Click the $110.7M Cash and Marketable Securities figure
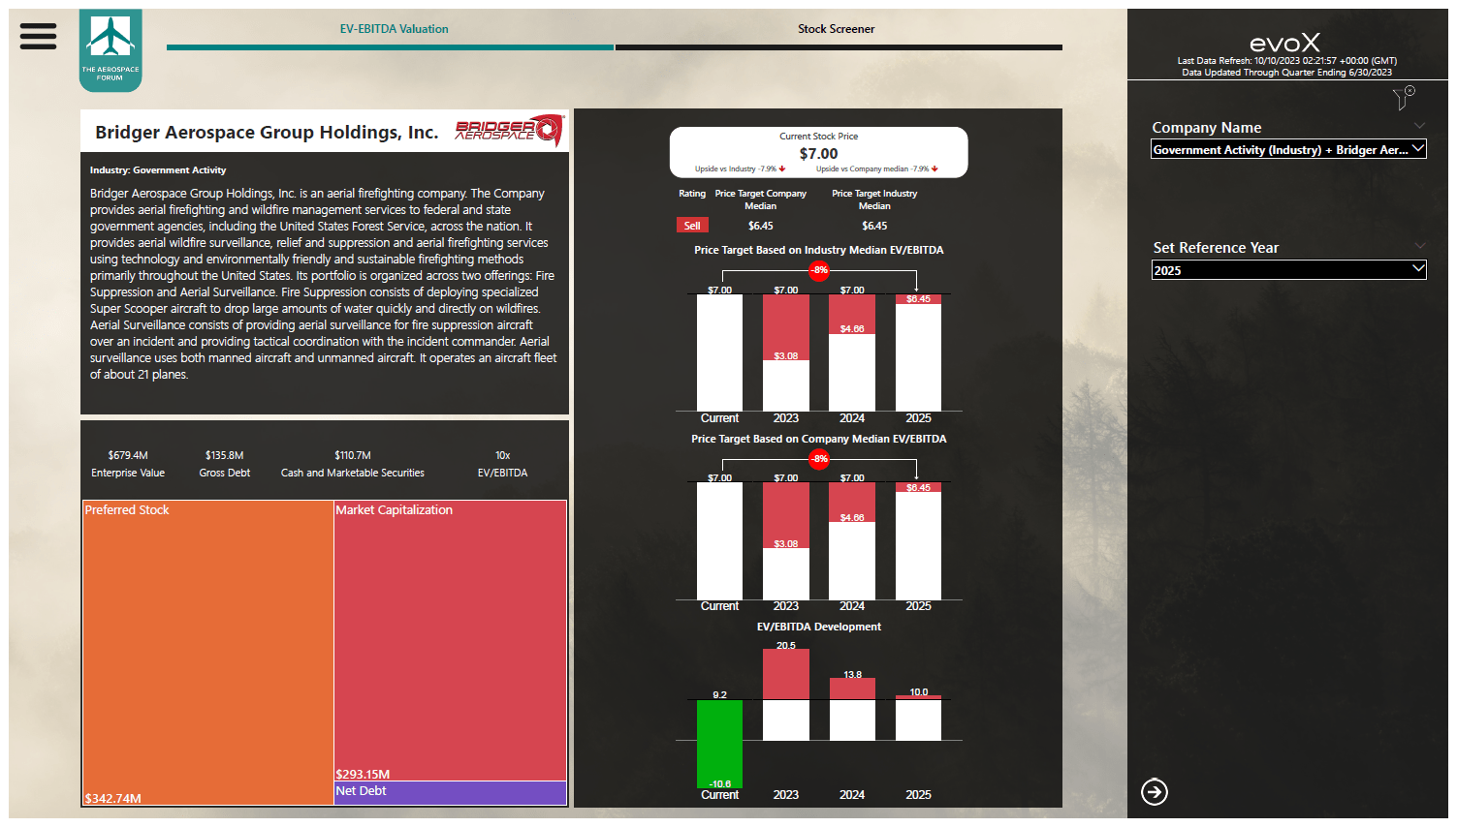 [353, 455]
